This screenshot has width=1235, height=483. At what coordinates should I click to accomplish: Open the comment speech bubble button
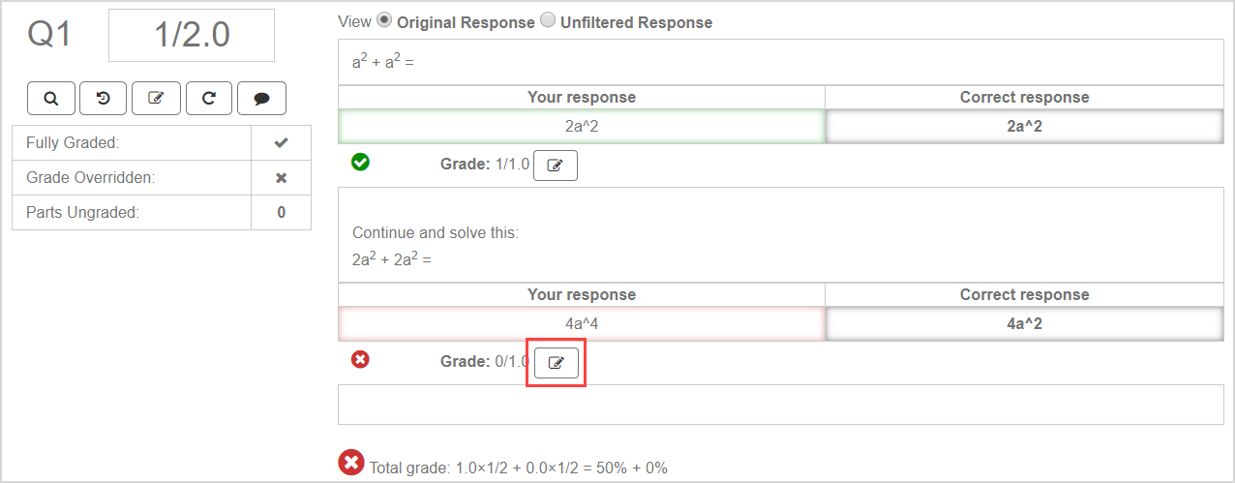[260, 98]
